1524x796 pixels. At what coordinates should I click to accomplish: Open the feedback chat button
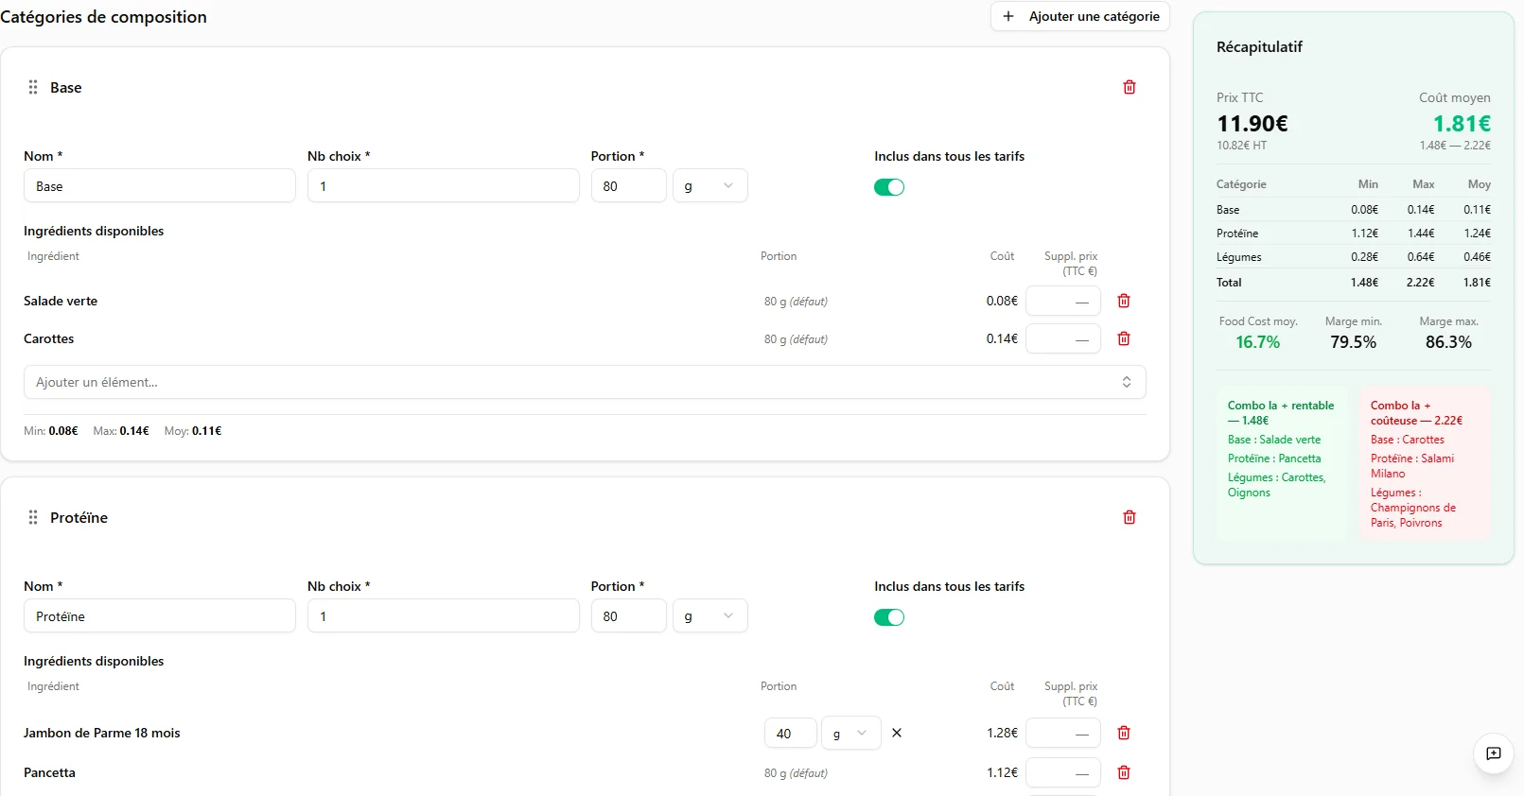[x=1493, y=753]
